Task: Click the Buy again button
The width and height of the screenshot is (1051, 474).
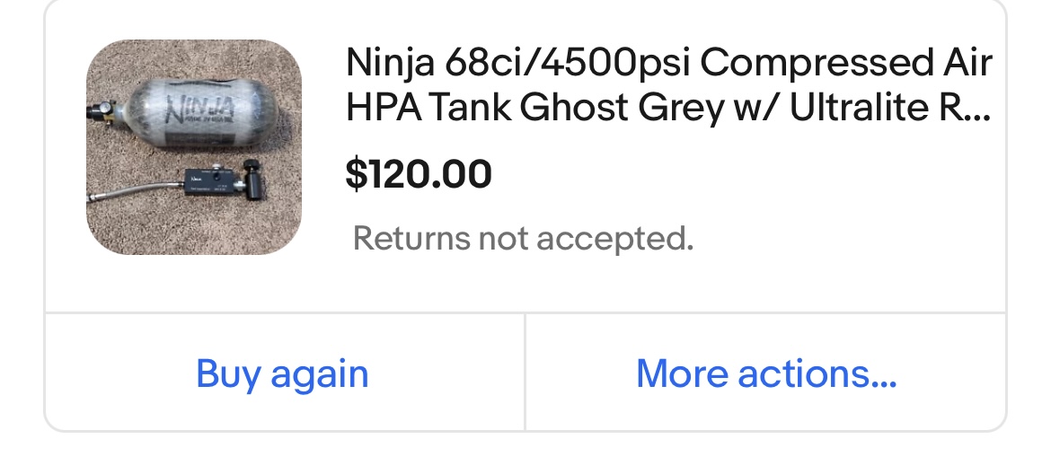Action: (x=284, y=373)
